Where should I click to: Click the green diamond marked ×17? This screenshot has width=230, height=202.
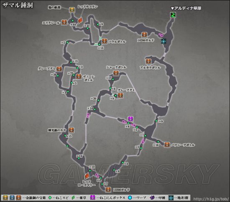(113, 80)
